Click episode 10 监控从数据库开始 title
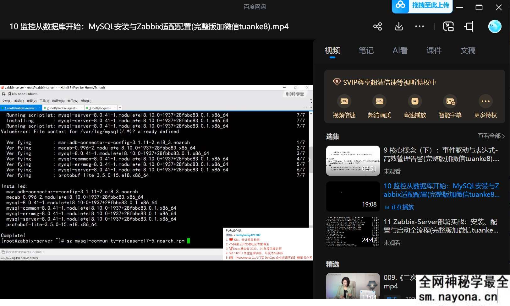 (x=441, y=190)
